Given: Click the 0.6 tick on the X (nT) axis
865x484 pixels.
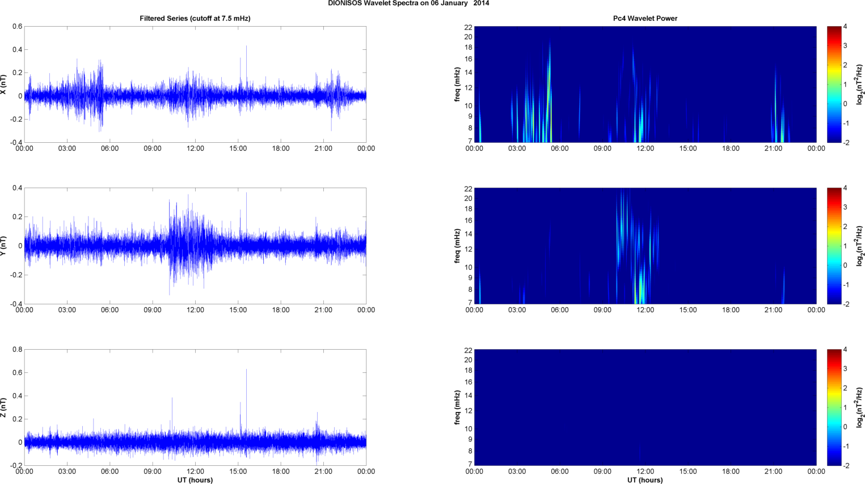Looking at the screenshot, I should (x=17, y=27).
